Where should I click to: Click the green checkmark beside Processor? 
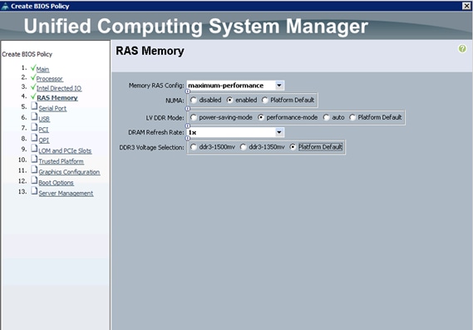[33, 77]
